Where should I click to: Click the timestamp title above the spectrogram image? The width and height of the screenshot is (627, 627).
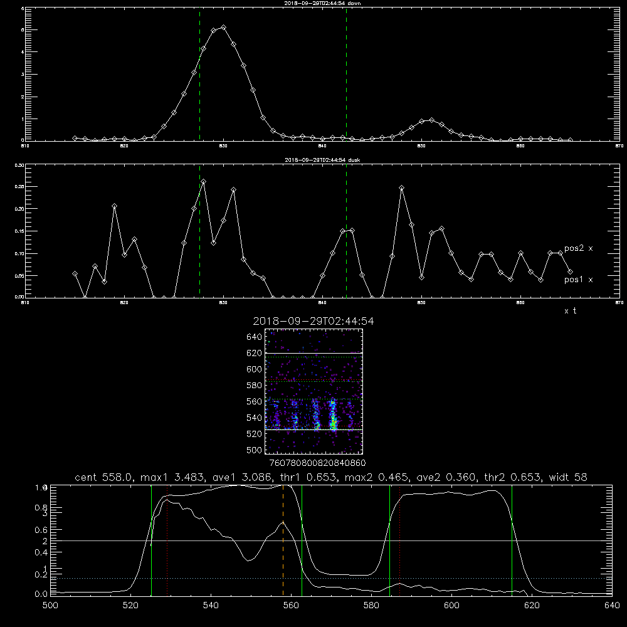coord(313,322)
